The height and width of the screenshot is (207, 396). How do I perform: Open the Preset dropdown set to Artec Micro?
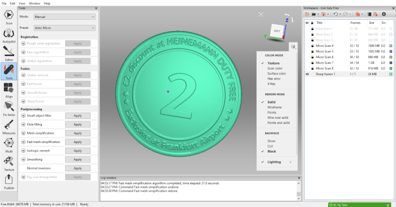click(x=64, y=28)
